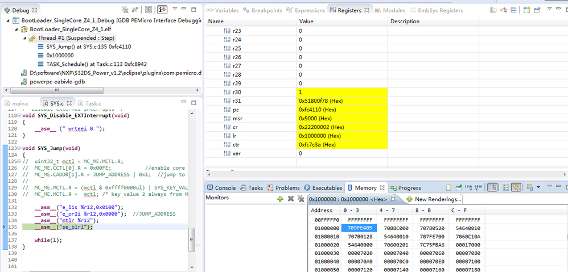This screenshot has height=272, width=568.
Task: Click the Description column header in Registers
Action: pos(433,22)
